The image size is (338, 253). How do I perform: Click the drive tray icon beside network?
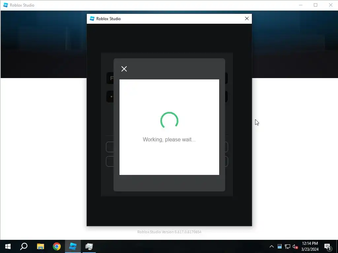[x=280, y=246]
